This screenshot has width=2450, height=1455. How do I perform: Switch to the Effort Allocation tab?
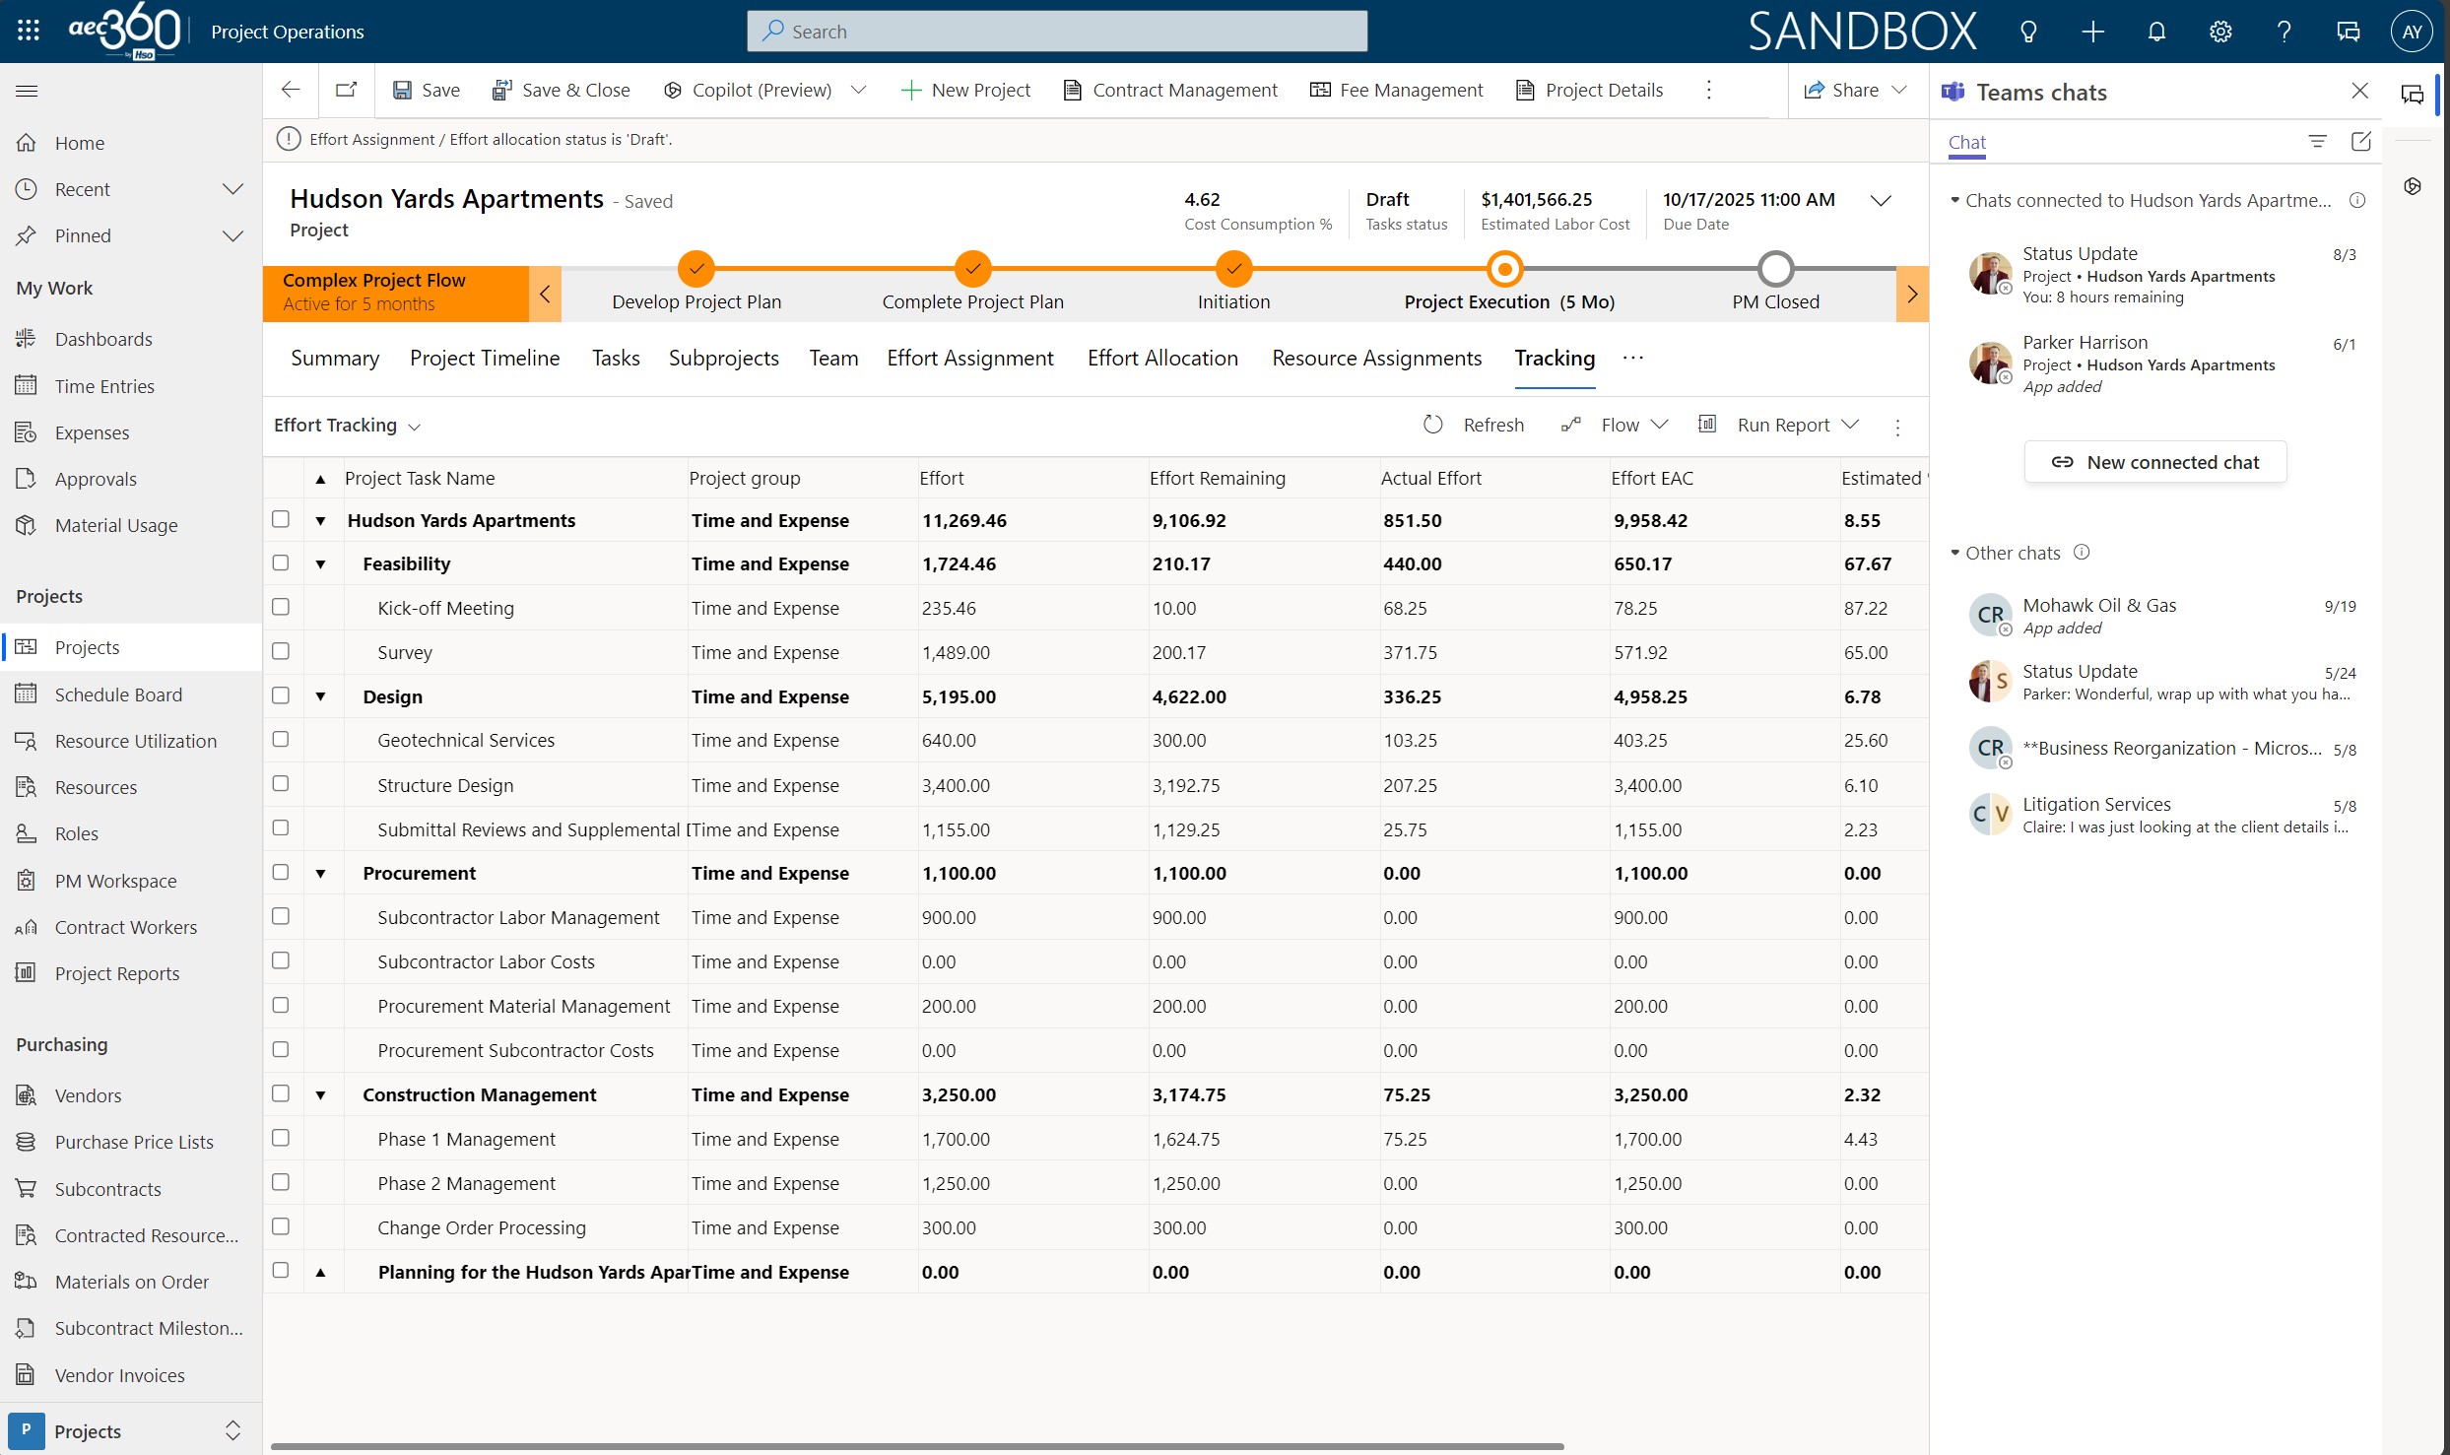point(1162,358)
